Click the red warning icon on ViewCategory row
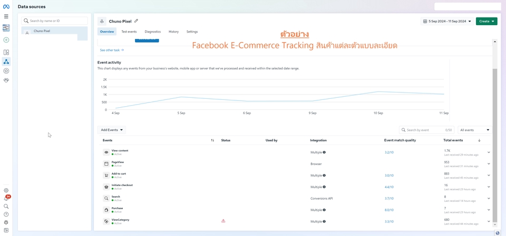Viewport: 506px width, 236px height. point(223,221)
